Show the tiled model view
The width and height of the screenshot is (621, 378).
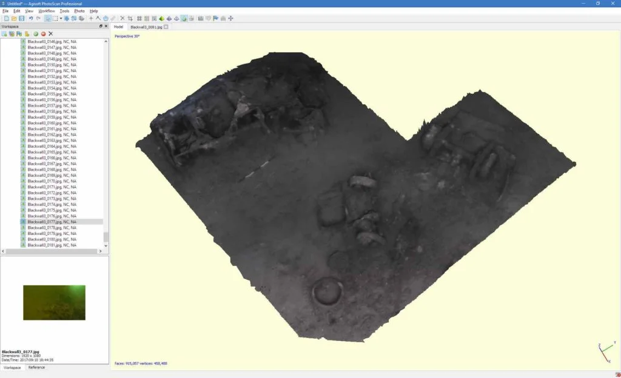coord(191,18)
